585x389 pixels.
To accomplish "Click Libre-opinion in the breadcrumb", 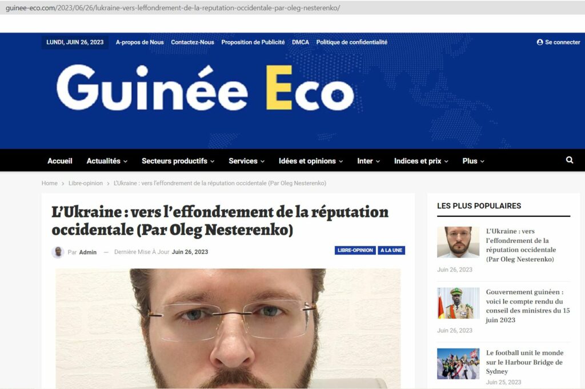I will (86, 183).
